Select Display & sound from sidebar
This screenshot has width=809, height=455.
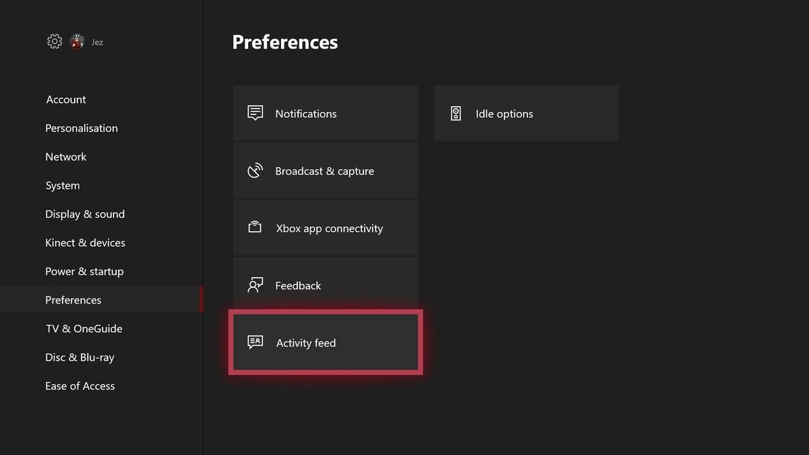pos(85,214)
